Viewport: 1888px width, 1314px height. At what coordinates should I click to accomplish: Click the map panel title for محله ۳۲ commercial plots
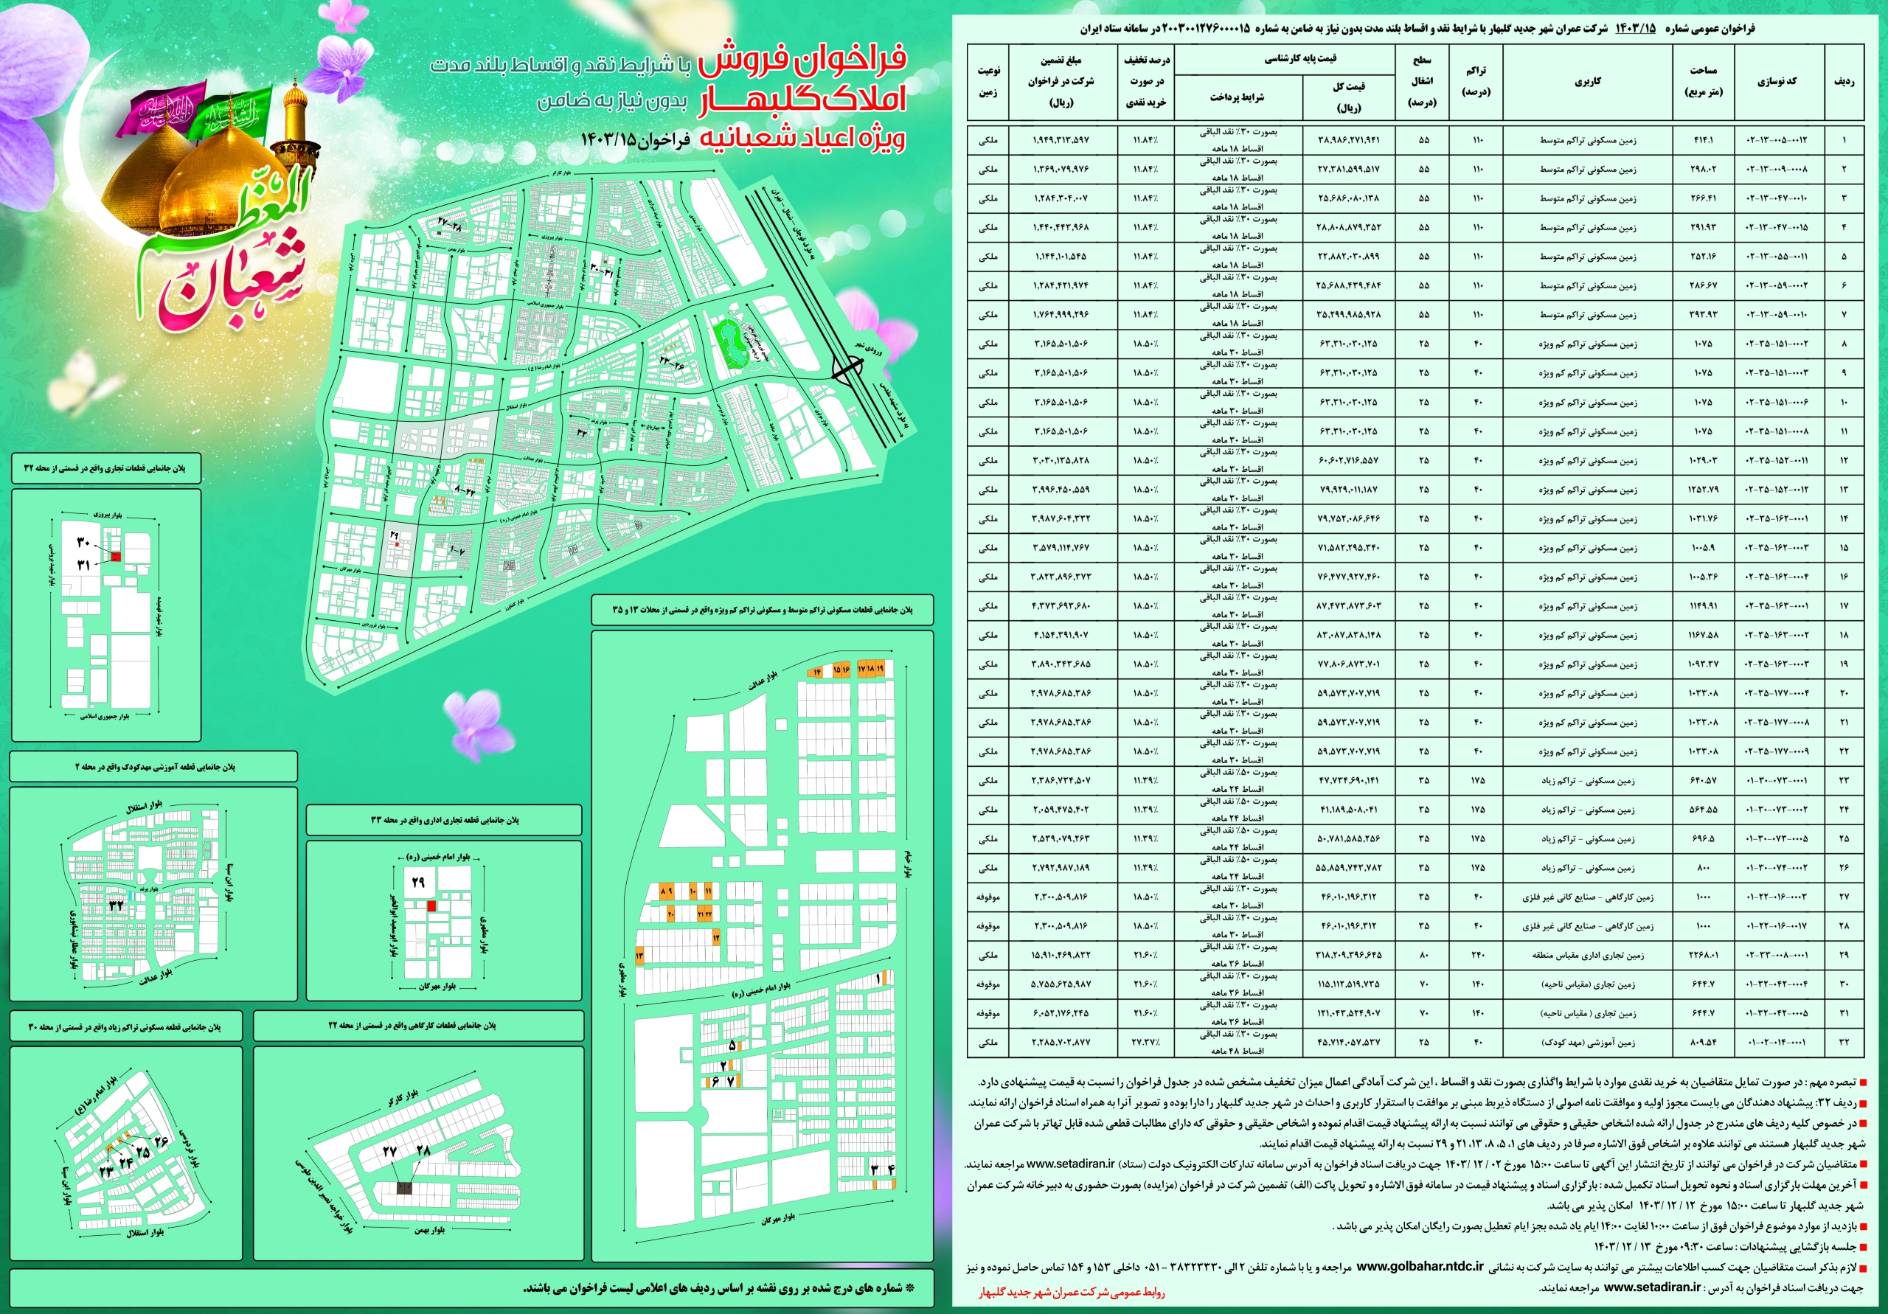(105, 469)
